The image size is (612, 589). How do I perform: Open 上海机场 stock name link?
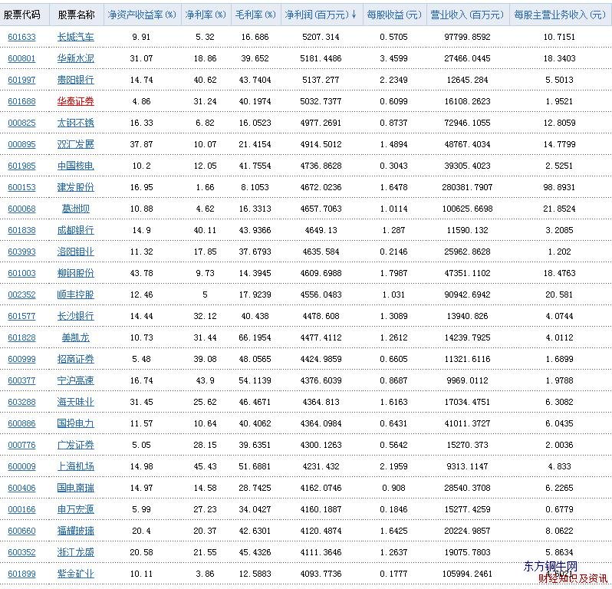coord(76,466)
